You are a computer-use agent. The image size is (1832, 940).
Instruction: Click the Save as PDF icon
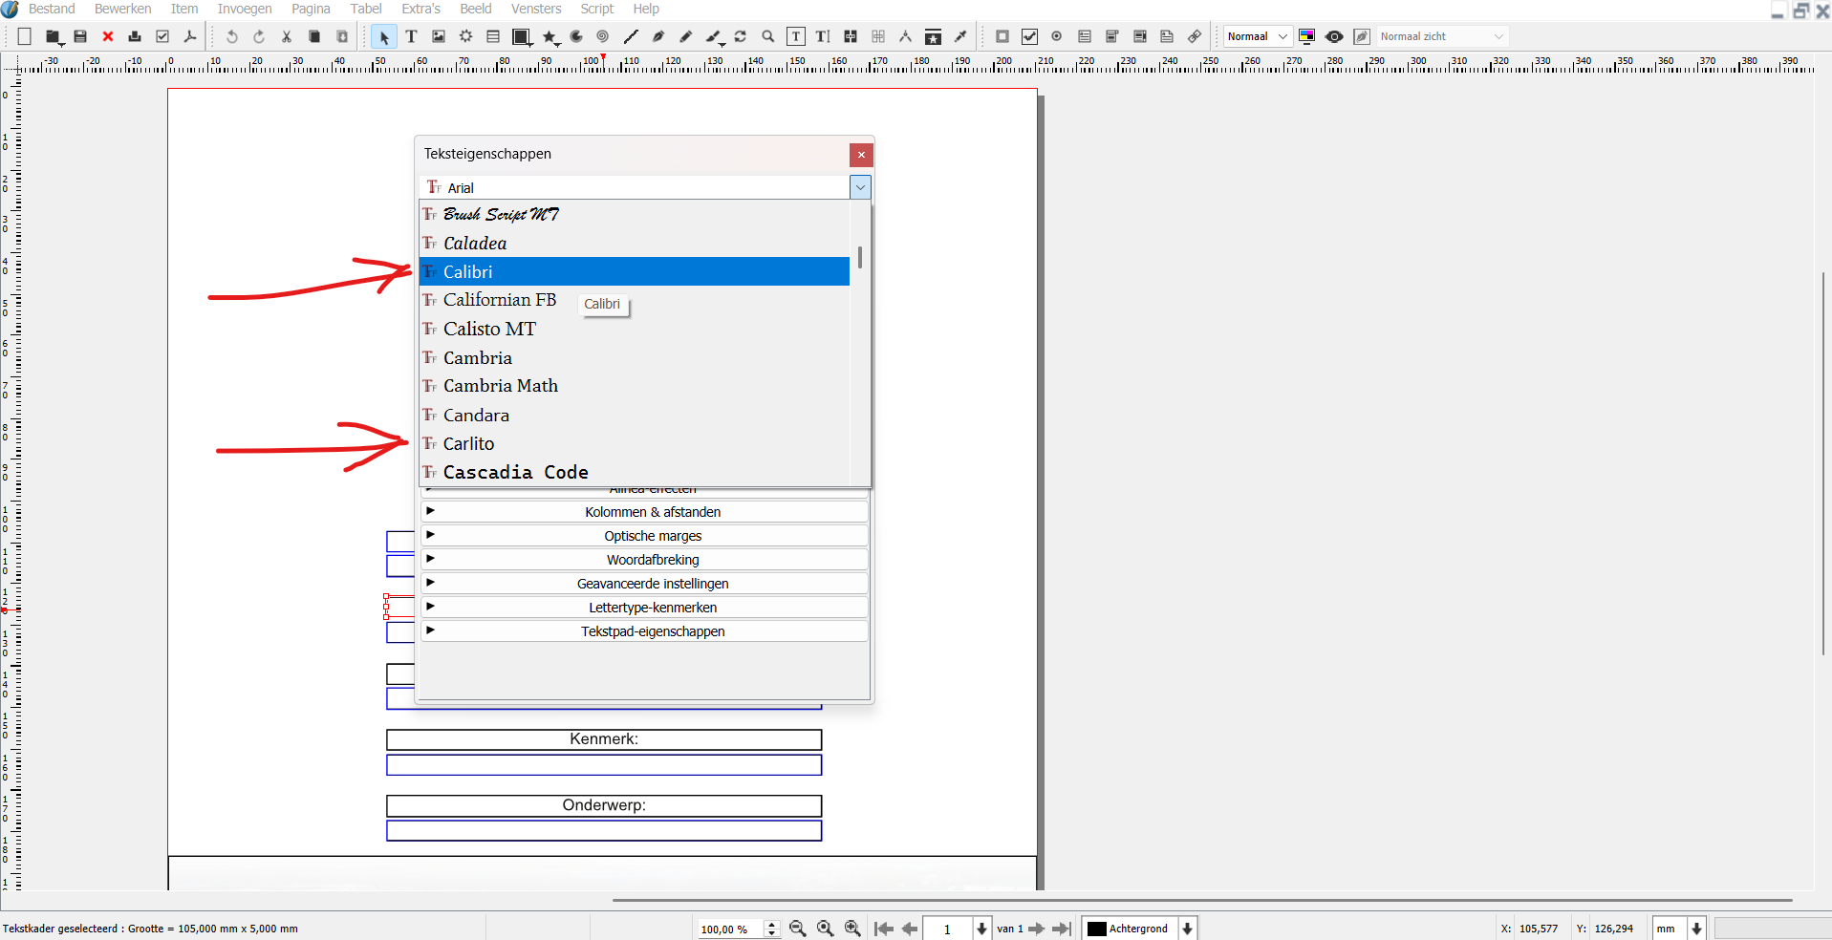point(190,36)
